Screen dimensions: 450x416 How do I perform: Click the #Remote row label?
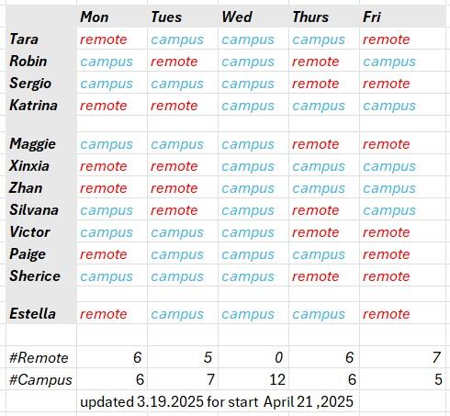[x=41, y=357]
